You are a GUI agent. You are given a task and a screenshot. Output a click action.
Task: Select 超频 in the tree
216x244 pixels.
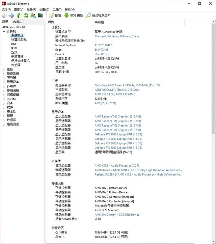pyautogui.click(x=14, y=52)
